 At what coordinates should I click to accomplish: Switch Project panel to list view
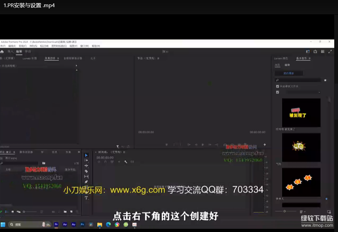click(x=7, y=212)
